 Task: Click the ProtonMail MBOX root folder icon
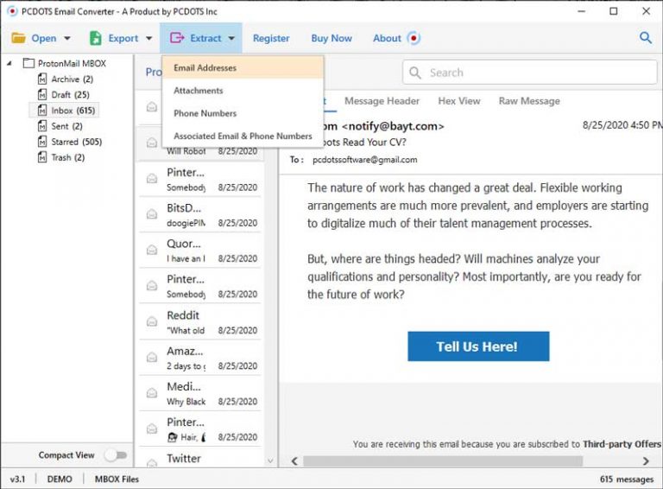[28, 63]
